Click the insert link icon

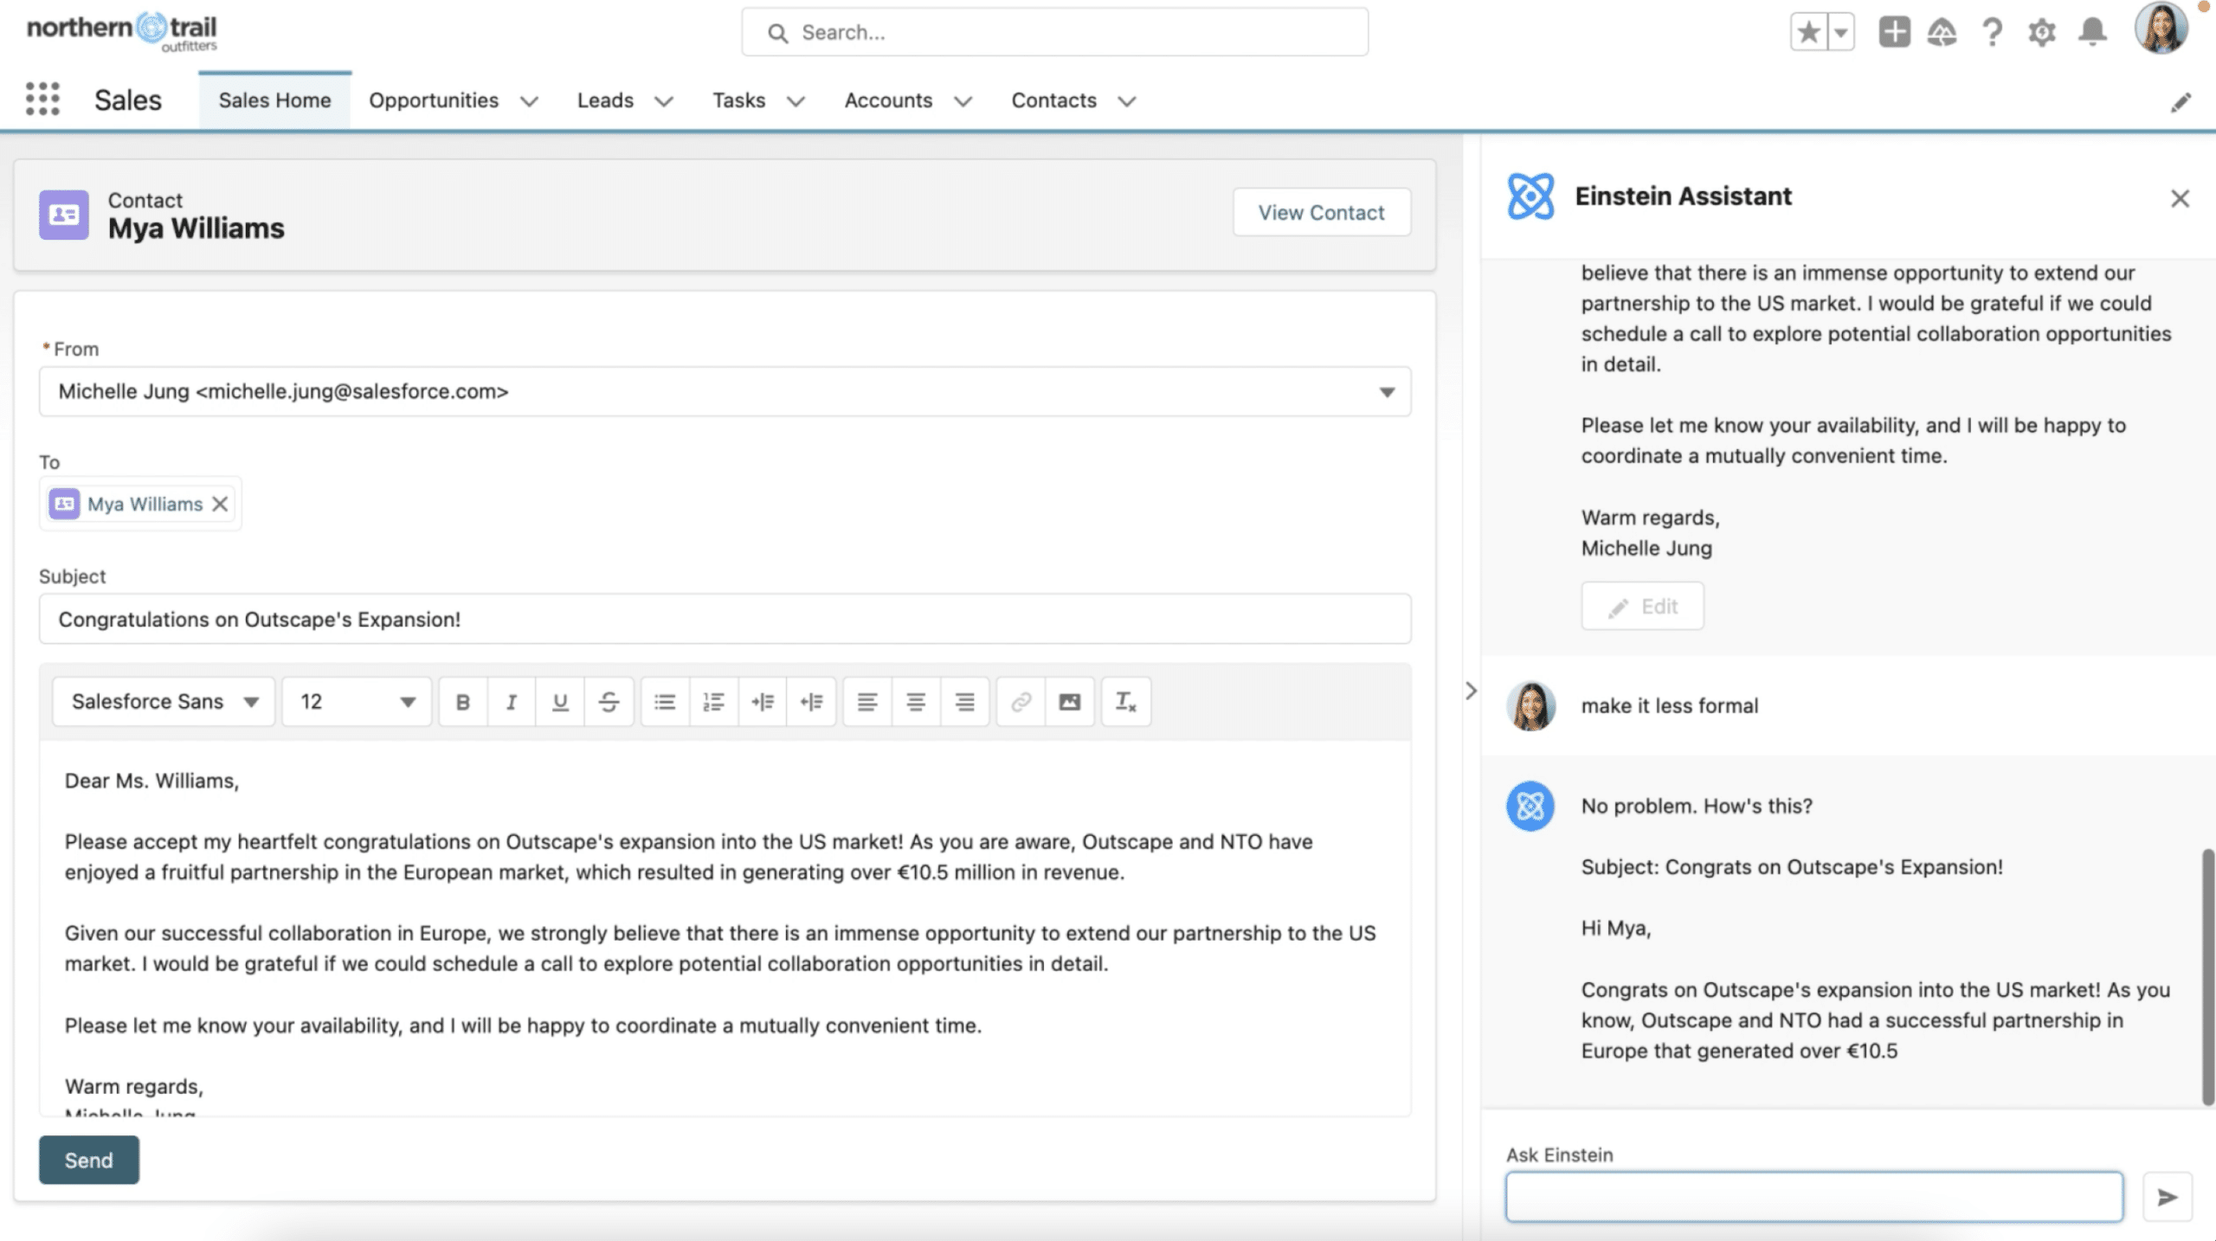[x=1021, y=702]
